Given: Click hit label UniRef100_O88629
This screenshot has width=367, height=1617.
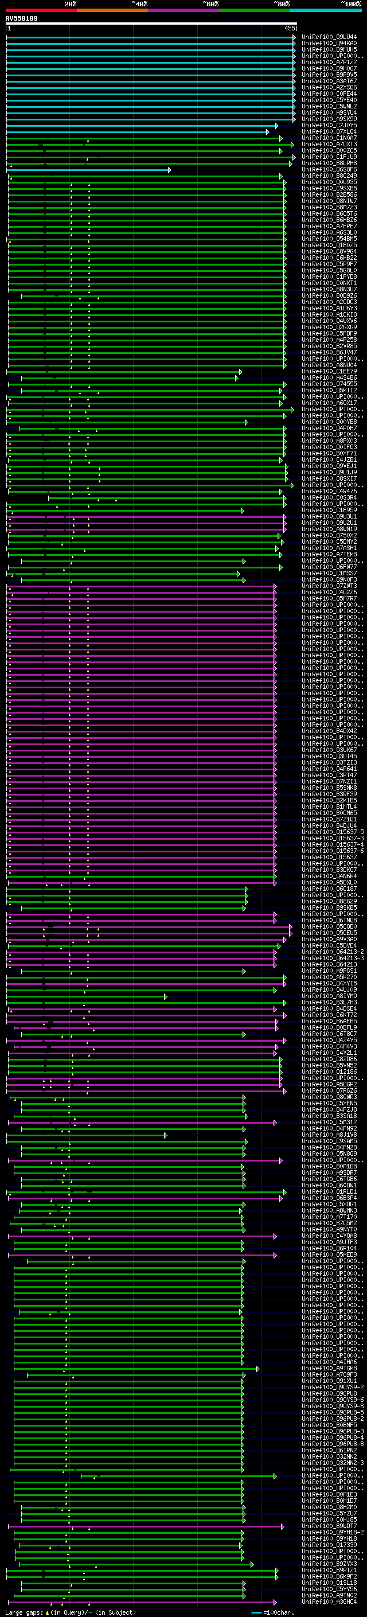Looking at the screenshot, I should click(x=329, y=901).
